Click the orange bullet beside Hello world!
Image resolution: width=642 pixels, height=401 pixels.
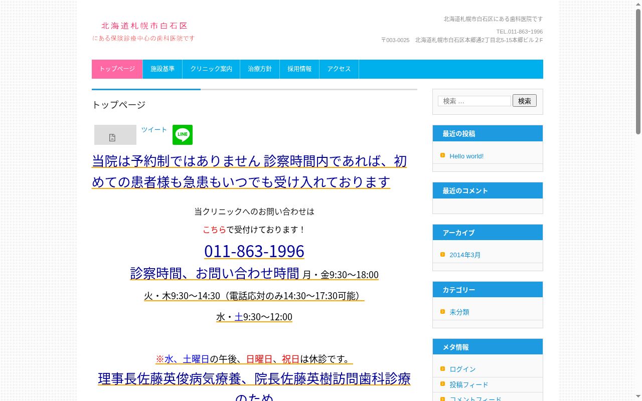[442, 155]
